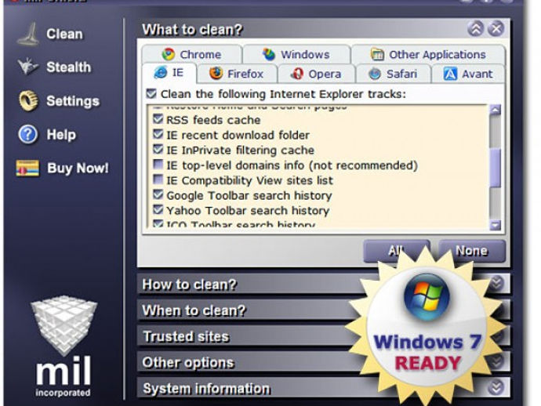The width and height of the screenshot is (541, 406).
Task: Uncheck IE InPrivate filtering cache
Action: point(158,150)
